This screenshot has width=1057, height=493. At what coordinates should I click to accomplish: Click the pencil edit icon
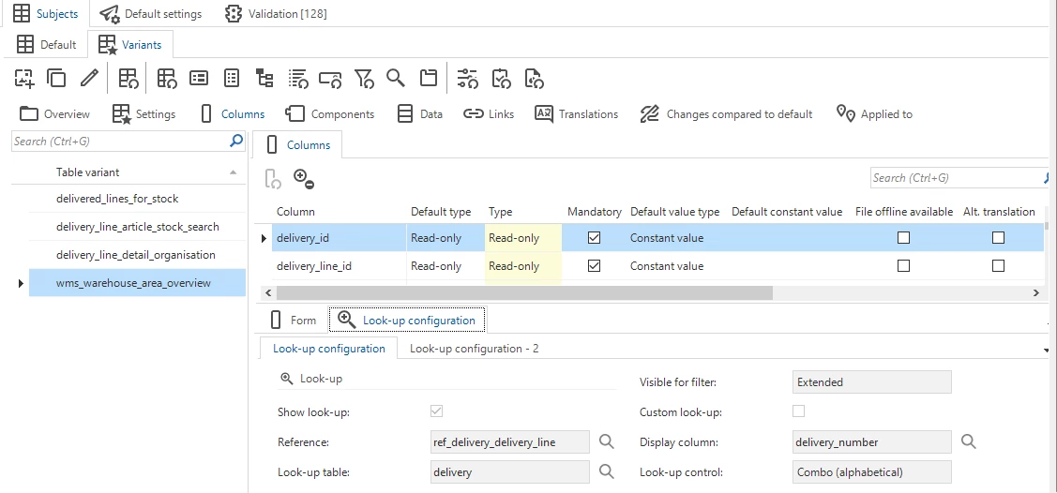tap(89, 78)
